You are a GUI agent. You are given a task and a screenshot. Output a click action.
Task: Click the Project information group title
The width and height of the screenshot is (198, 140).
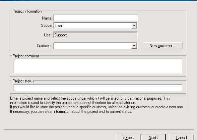point(27,11)
